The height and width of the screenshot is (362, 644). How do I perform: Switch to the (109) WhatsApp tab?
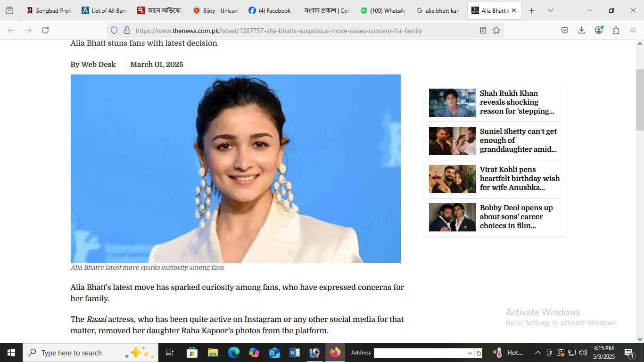pyautogui.click(x=382, y=10)
